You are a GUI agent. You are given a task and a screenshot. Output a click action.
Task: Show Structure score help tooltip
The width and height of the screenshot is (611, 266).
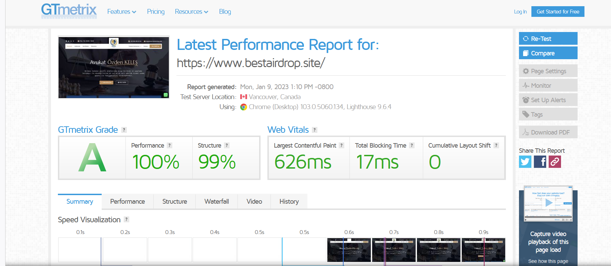(227, 146)
